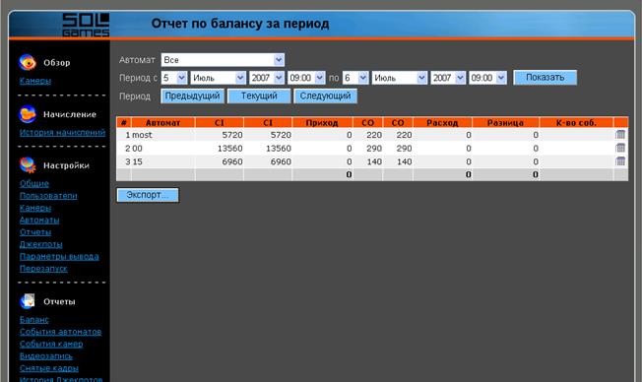Open События камер report link

click(x=51, y=344)
